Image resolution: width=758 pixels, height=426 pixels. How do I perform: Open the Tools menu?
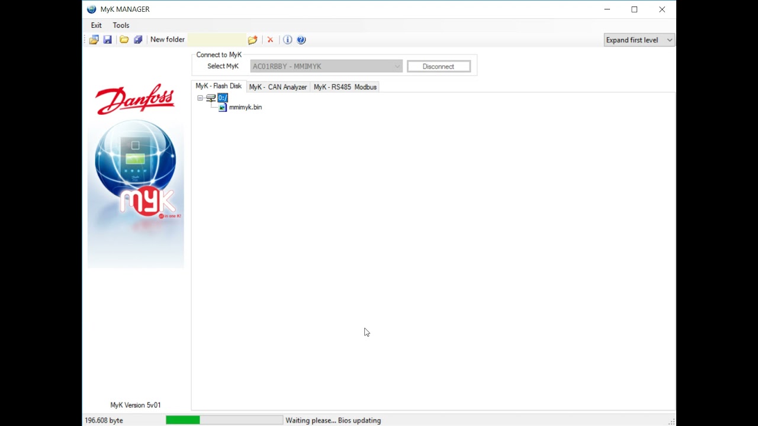point(121,25)
